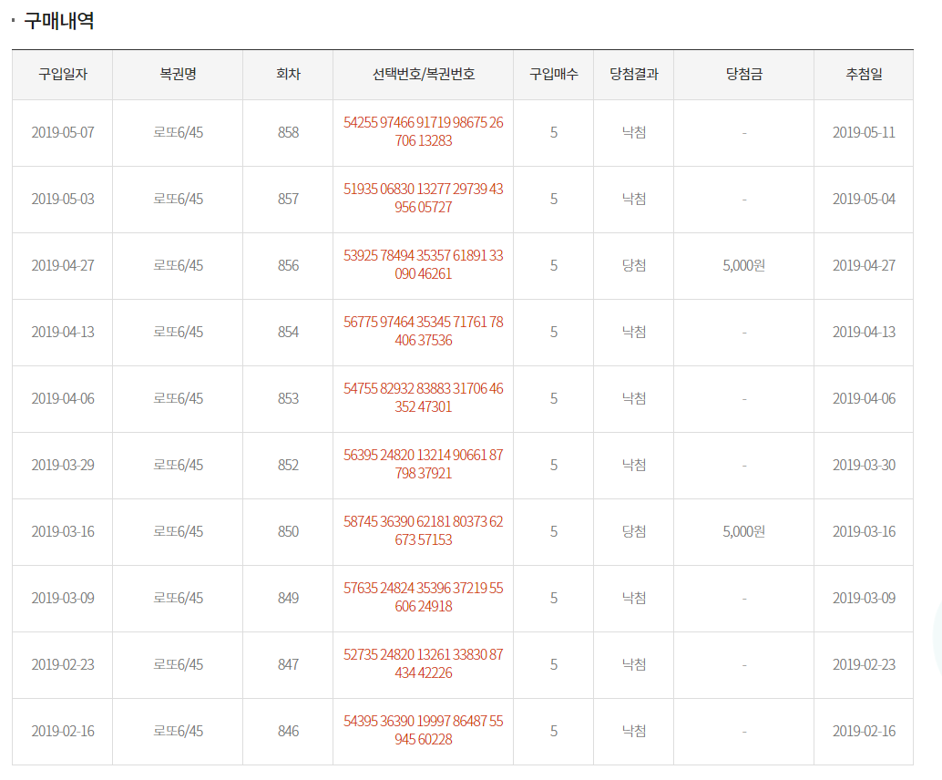Click the 선택번호/복권번호 column header
This screenshot has width=942, height=780.
(x=423, y=75)
